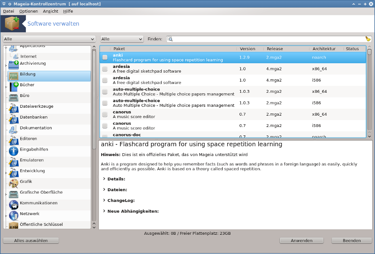Select the Archivierung folder icon
375x254 pixels.
click(x=14, y=65)
